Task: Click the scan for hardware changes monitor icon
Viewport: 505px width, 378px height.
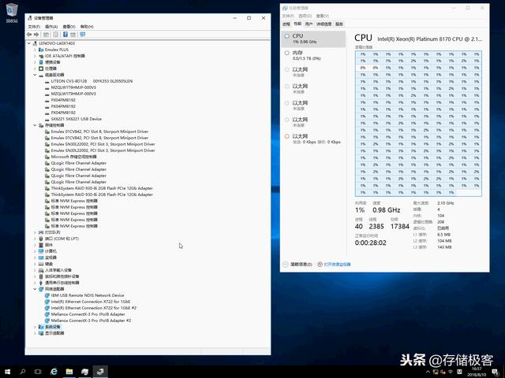Action: click(x=82, y=35)
